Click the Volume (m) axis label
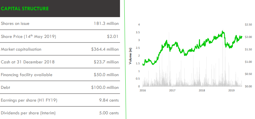Image resolution: width=255 pixels, height=119 pixels. [x=130, y=56]
